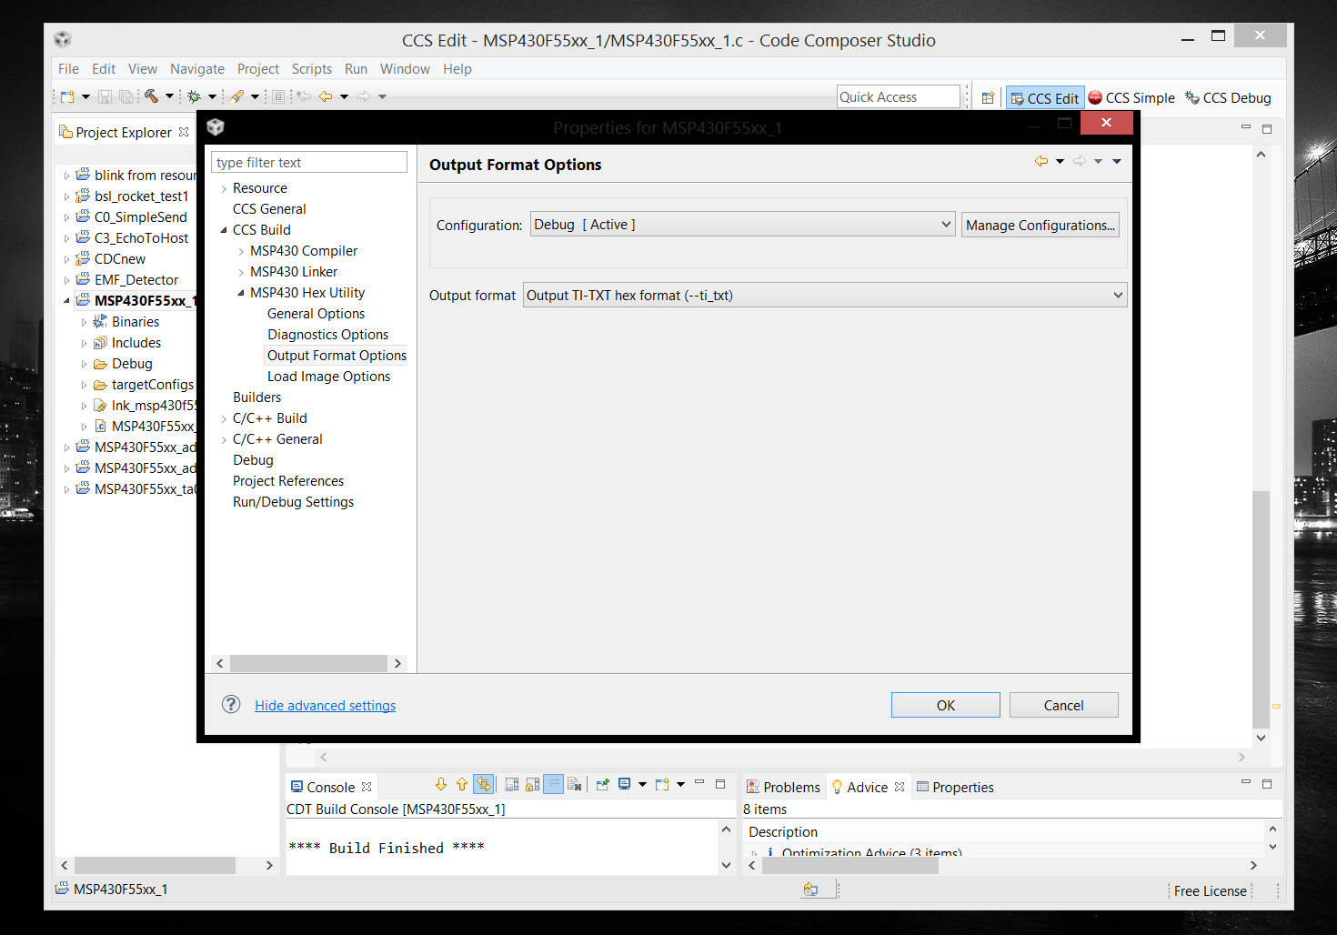
Task: Click dialog forward navigation arrow
Action: pos(1080,161)
